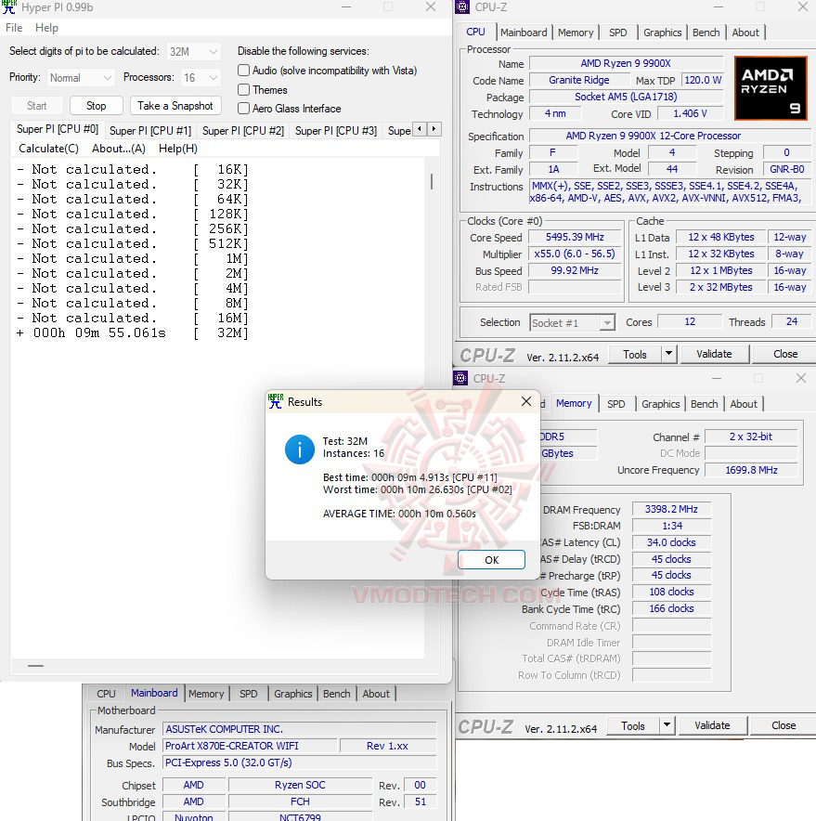Click the greyed-out Start button

coord(36,106)
